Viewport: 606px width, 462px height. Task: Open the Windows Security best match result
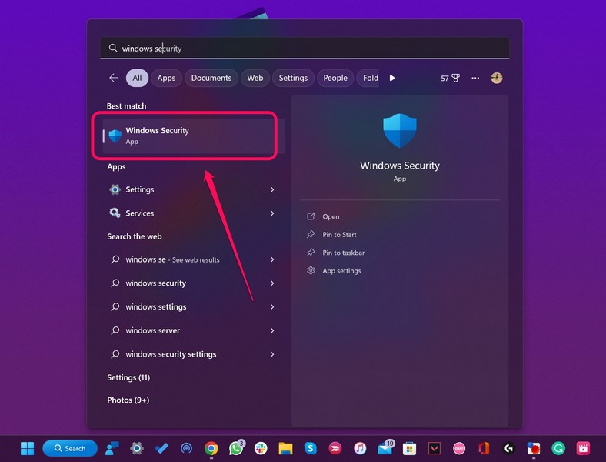[193, 136]
